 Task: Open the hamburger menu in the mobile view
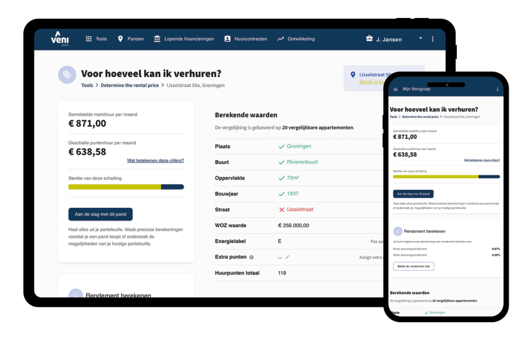coord(396,89)
